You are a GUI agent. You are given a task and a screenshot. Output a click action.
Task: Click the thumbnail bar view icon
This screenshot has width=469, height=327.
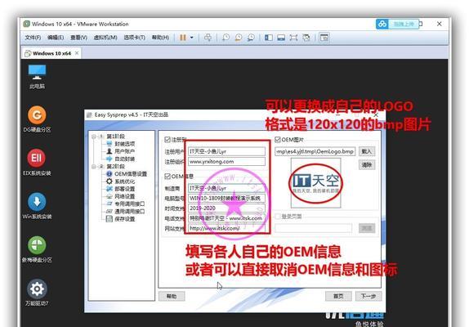pos(281,38)
